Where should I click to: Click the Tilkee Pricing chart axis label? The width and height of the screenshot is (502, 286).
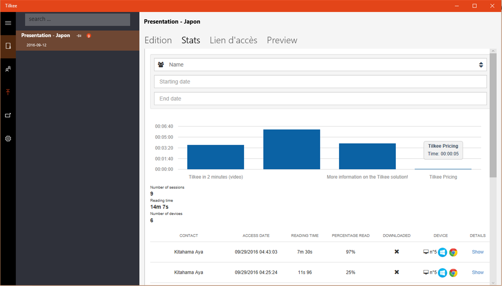pyautogui.click(x=443, y=177)
